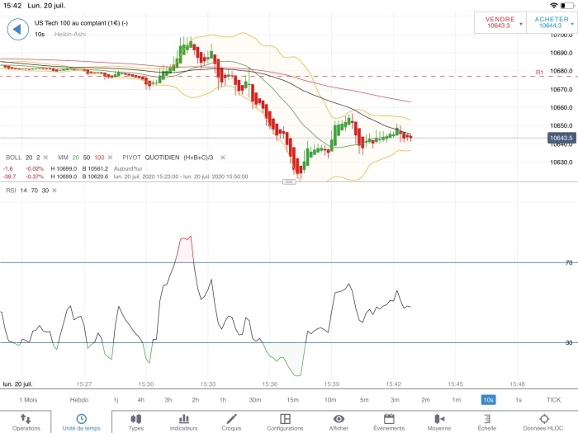
Task: Open the Configurations layout icon
Action: pyautogui.click(x=285, y=419)
